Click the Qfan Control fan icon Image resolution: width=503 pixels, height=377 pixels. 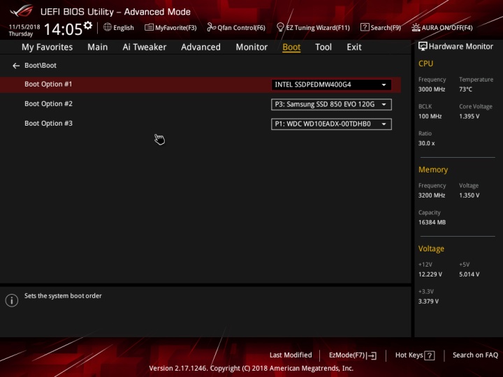point(211,27)
